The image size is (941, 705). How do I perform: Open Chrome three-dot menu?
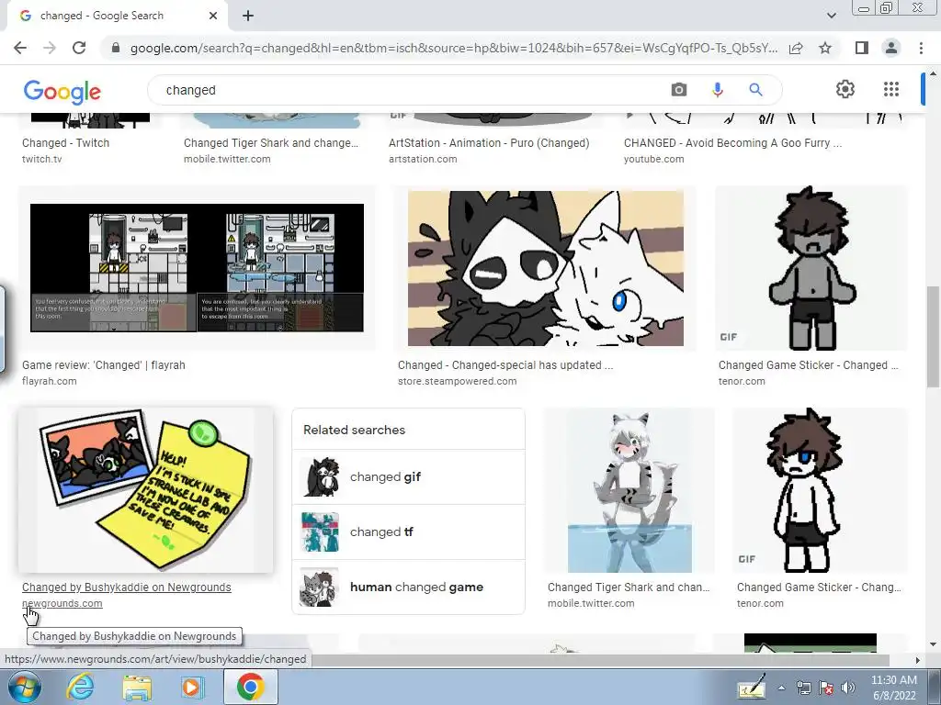tap(921, 48)
